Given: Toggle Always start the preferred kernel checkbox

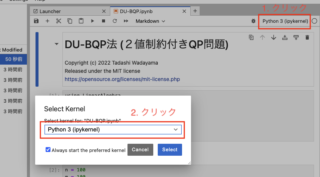Looking at the screenshot, I should 48,150.
